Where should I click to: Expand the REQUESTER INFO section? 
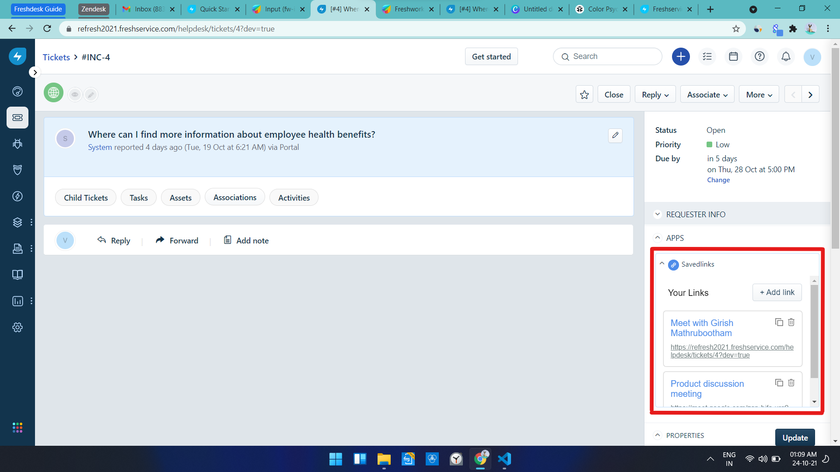click(x=696, y=214)
